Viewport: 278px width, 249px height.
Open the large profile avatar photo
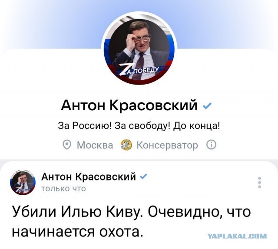click(x=139, y=48)
